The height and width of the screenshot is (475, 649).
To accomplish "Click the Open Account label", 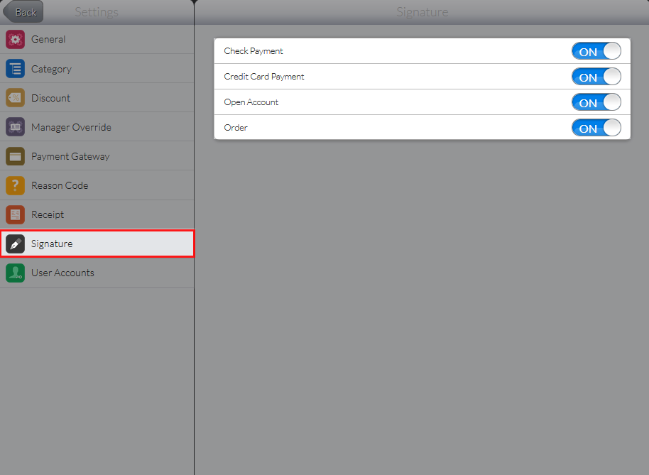I will click(x=251, y=102).
